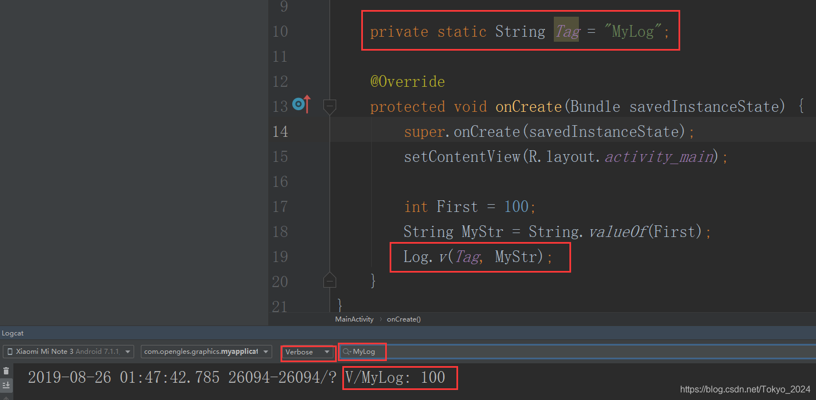Click inside the MyLog search field
The height and width of the screenshot is (400, 816).
click(x=367, y=352)
